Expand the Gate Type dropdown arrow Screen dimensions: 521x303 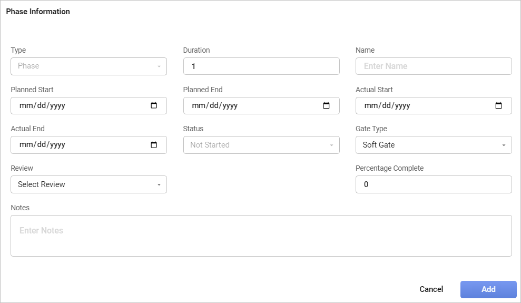[x=504, y=145]
